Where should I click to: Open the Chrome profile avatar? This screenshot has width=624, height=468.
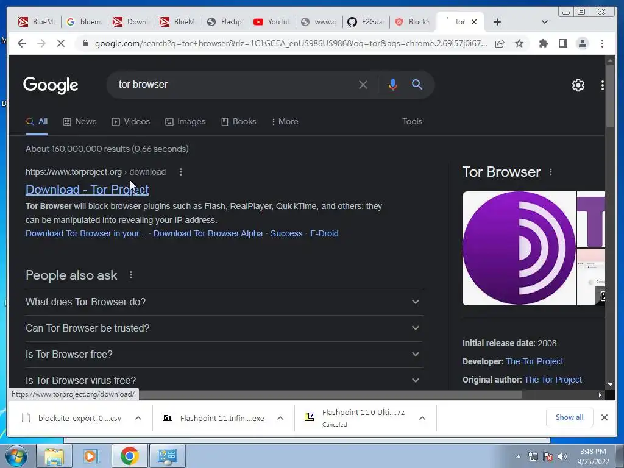582,43
